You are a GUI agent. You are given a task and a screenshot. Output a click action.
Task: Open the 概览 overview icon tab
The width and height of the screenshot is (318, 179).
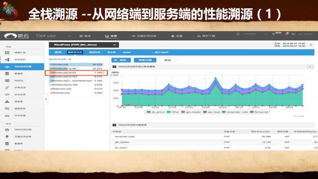pos(81,36)
